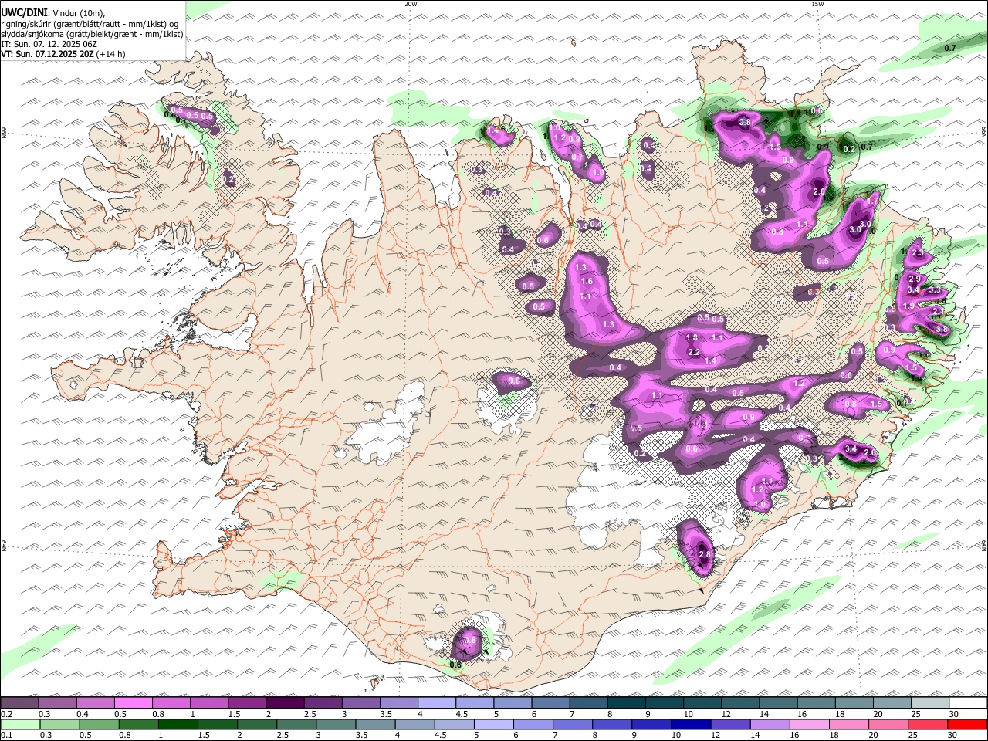The height and width of the screenshot is (741, 988).
Task: Select the green lower legend swatch labeled 0.8
Action: click(138, 724)
